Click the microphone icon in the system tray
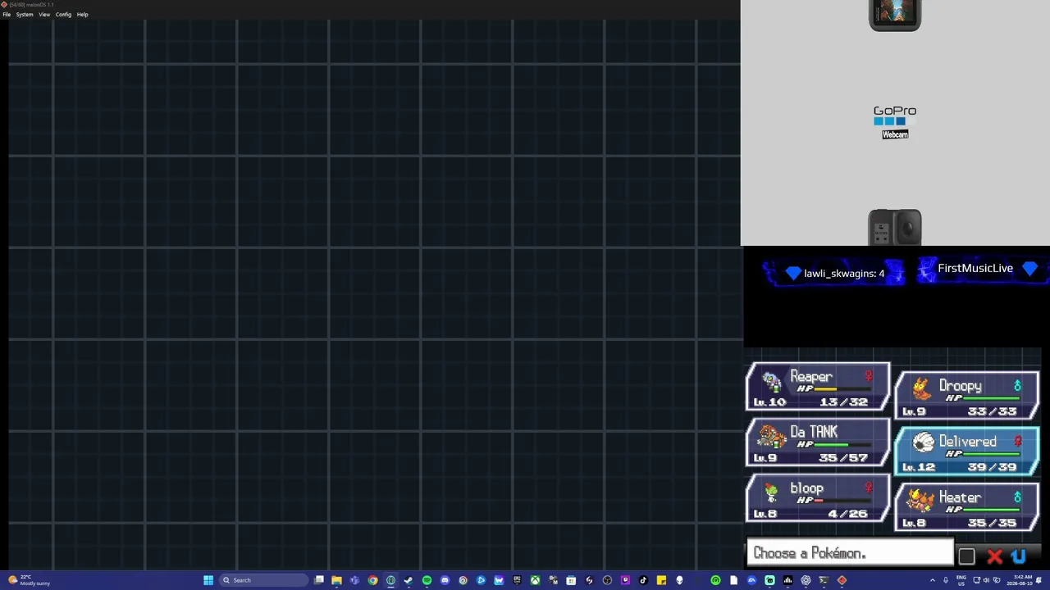 (x=946, y=580)
